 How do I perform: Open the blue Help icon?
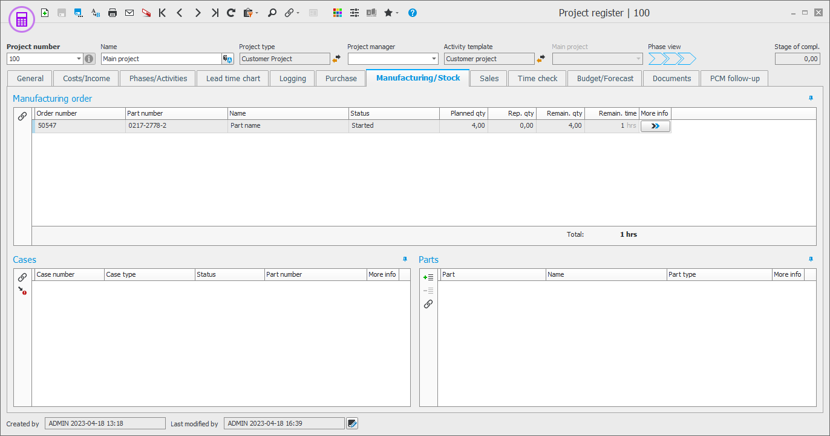tap(413, 12)
